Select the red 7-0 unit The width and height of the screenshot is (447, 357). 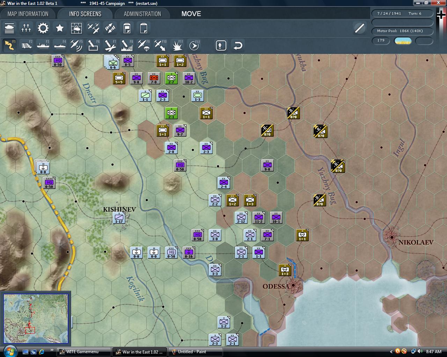(154, 78)
